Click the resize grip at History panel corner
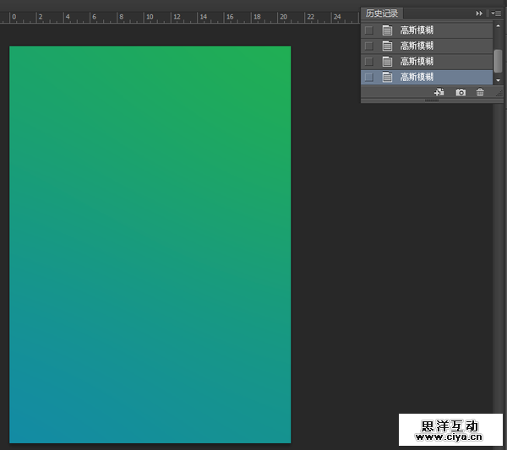The height and width of the screenshot is (450, 507). (499, 93)
